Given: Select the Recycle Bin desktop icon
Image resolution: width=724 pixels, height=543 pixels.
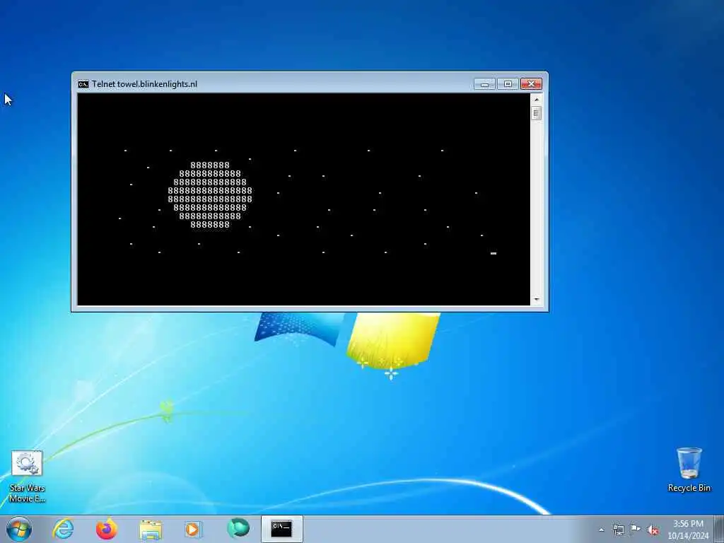Looking at the screenshot, I should tap(689, 470).
